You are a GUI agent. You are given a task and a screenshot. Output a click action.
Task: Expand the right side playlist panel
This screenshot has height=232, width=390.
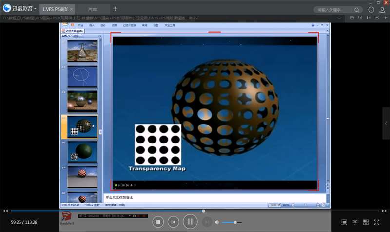coord(386,124)
